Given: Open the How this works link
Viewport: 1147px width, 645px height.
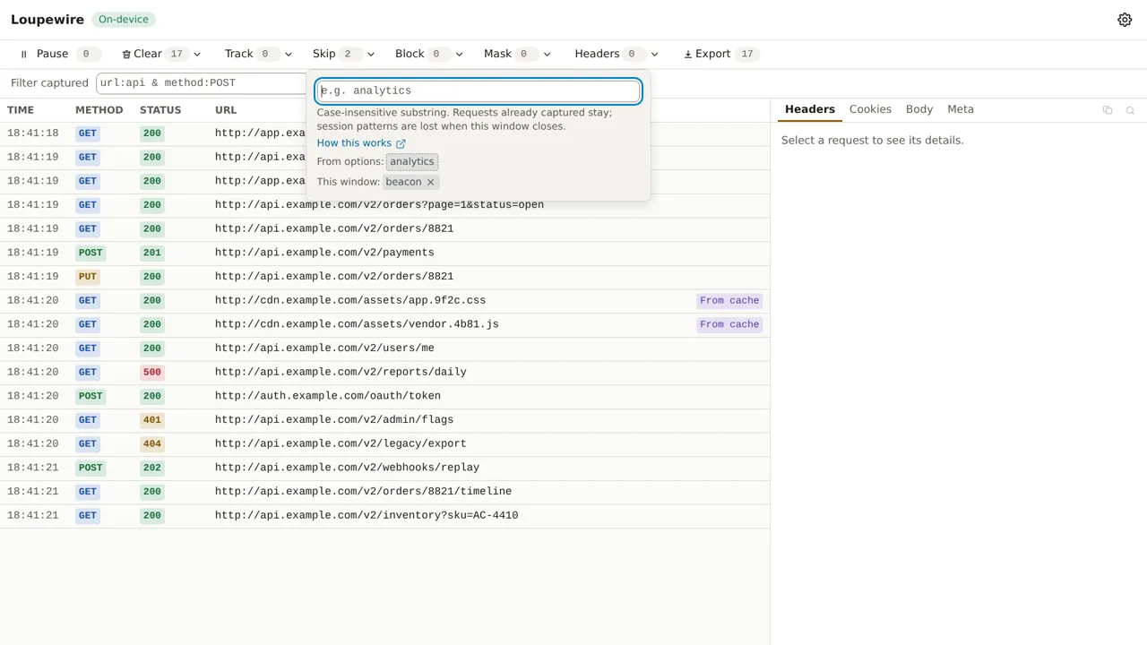Looking at the screenshot, I should [361, 143].
